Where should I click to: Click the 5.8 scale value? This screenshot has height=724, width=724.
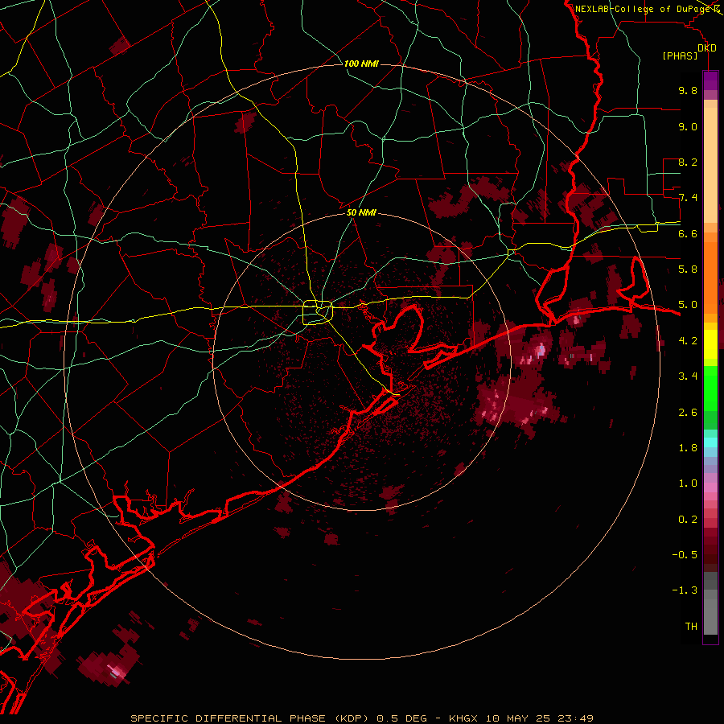[688, 269]
